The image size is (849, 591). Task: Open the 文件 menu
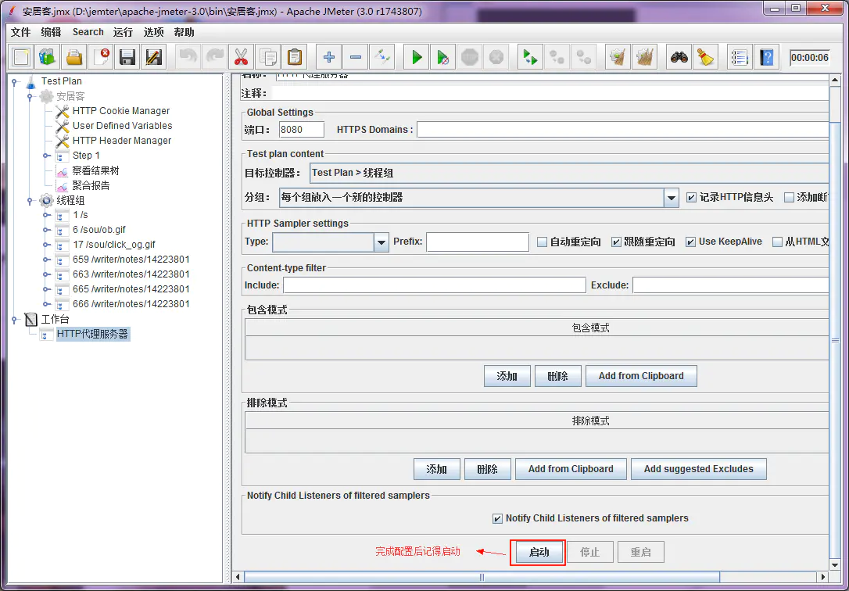(x=21, y=32)
